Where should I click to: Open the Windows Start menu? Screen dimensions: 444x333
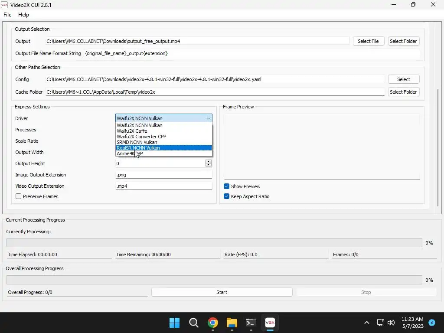(x=174, y=323)
